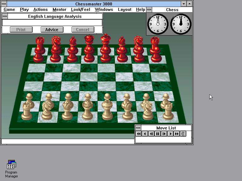Click the ear icon in Move List
Screen dimensions: 242x181
point(183,134)
